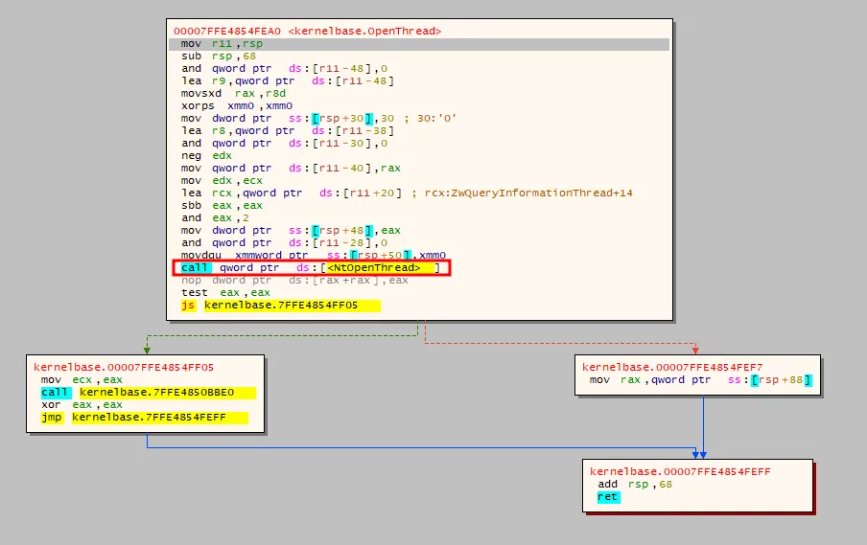Image resolution: width=867 pixels, height=545 pixels.
Task: Select the 'js kernelbase.7FFE4854FF05' jump instruction
Action: 280,306
